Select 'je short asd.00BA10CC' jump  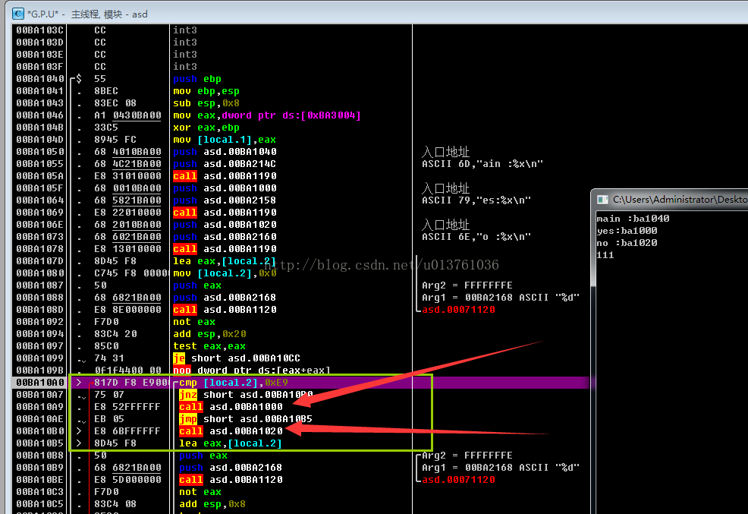[x=237, y=358]
